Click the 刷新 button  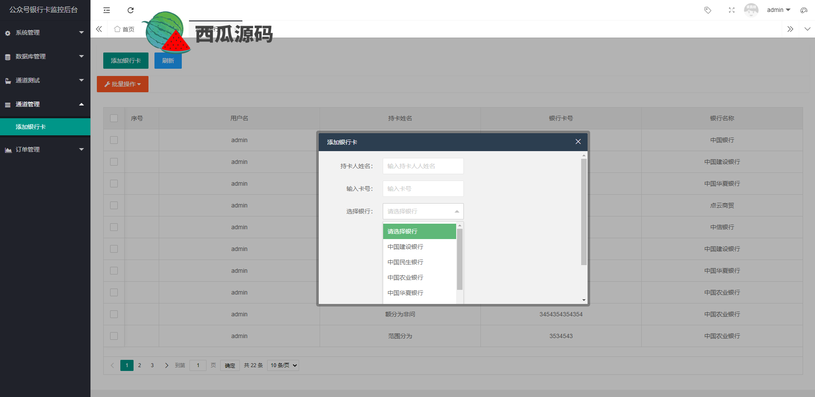pyautogui.click(x=168, y=61)
